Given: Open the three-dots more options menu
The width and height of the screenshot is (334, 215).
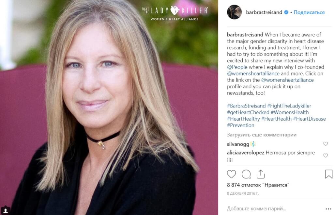Looking at the screenshot, I should 328,209.
